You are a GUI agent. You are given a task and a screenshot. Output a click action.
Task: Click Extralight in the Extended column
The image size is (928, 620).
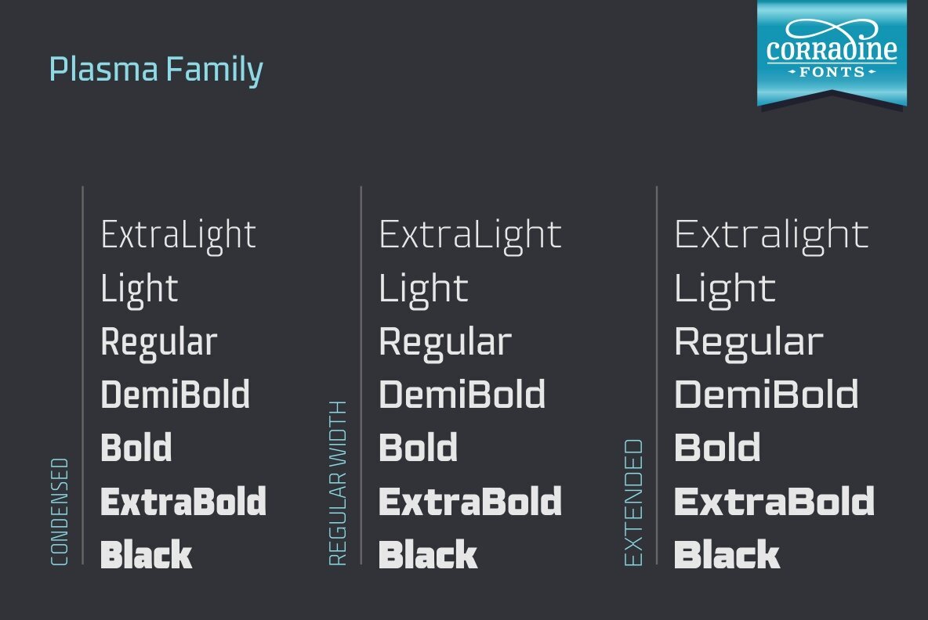point(771,235)
